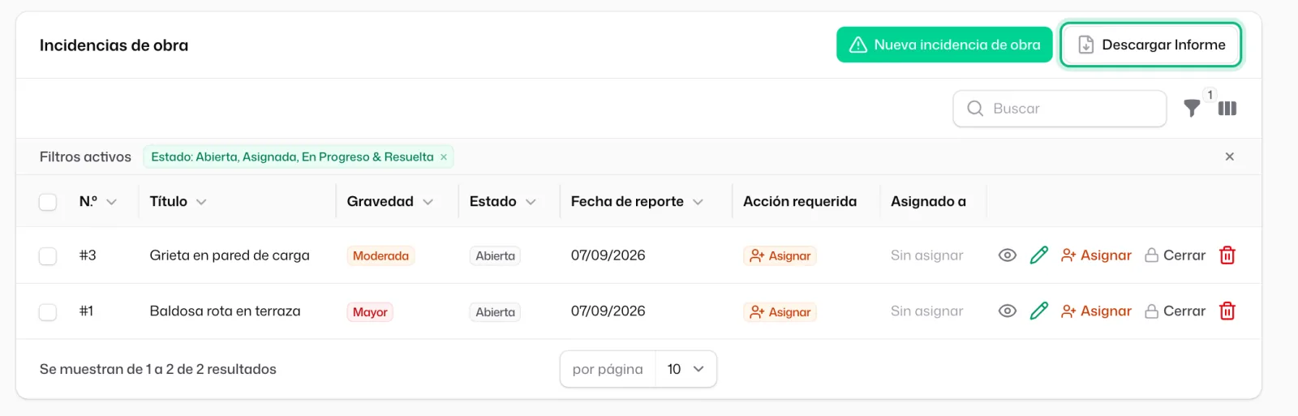The image size is (1298, 416).
Task: Click Sin asignar in row #1
Action: point(927,311)
